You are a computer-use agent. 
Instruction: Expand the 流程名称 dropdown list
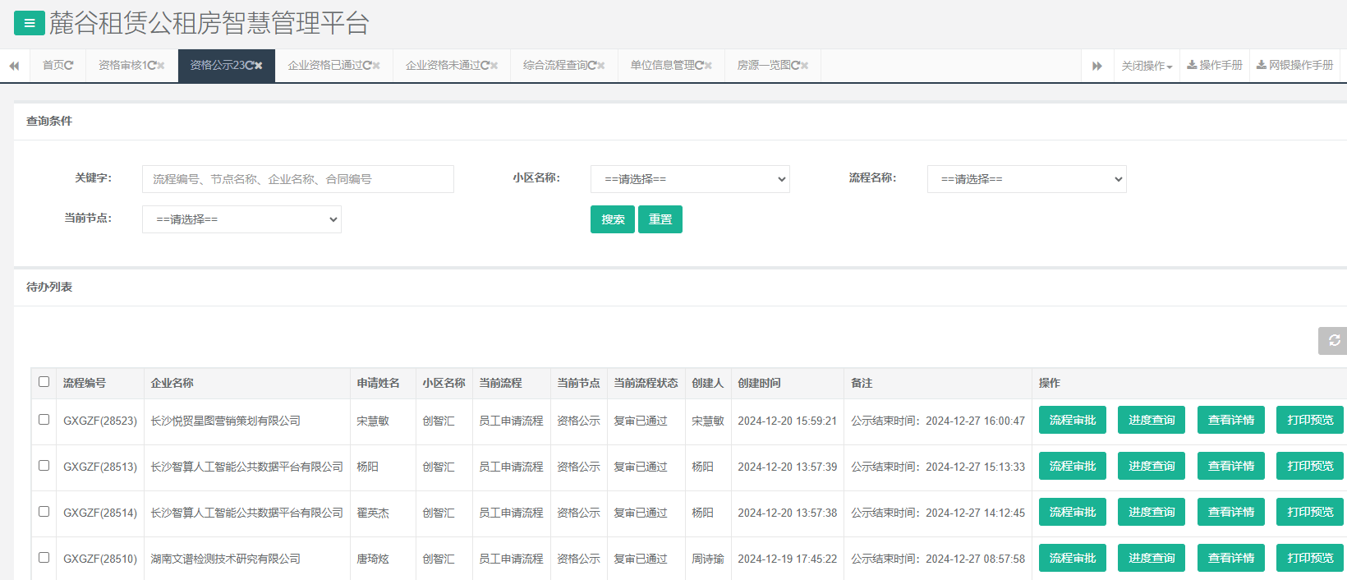[x=1027, y=179]
